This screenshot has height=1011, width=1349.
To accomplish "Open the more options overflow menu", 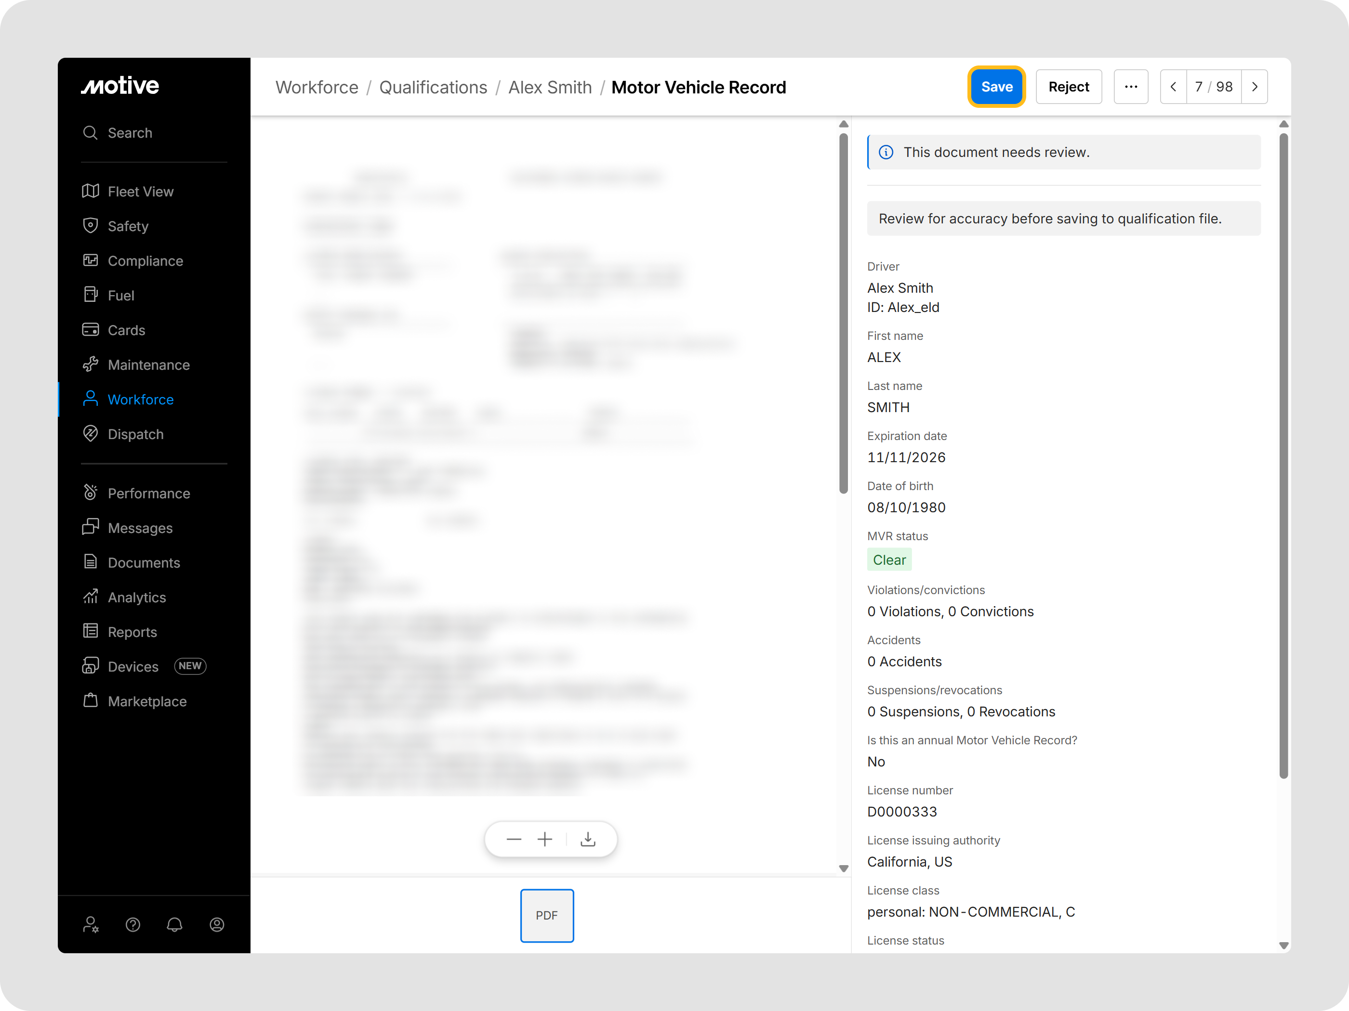I will [1131, 87].
